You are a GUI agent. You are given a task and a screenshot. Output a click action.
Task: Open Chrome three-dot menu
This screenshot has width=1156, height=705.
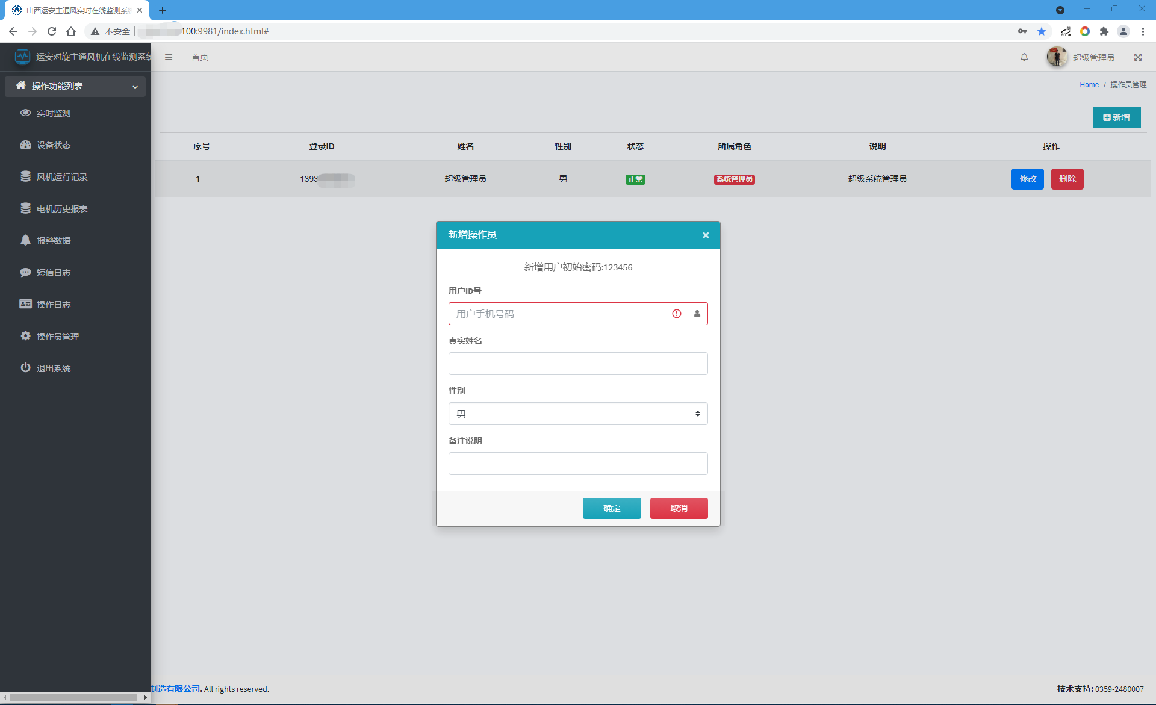pos(1143,31)
